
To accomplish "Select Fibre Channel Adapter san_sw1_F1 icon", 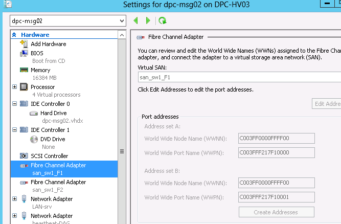I will coord(24,166).
